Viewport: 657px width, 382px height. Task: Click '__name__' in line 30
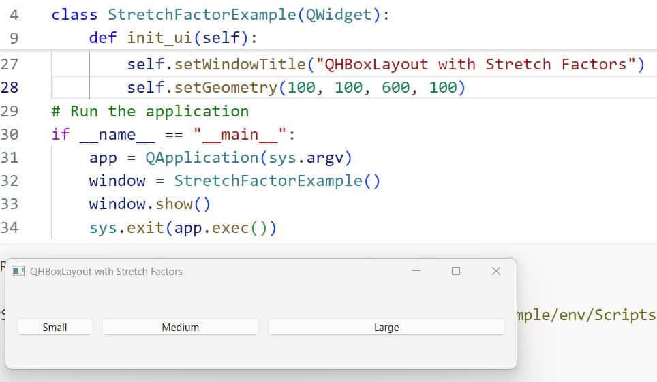[117, 136]
